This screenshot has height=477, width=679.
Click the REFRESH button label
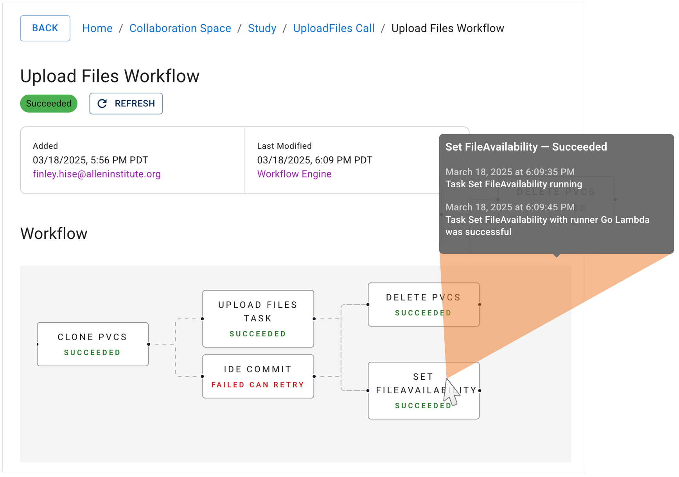coord(135,104)
